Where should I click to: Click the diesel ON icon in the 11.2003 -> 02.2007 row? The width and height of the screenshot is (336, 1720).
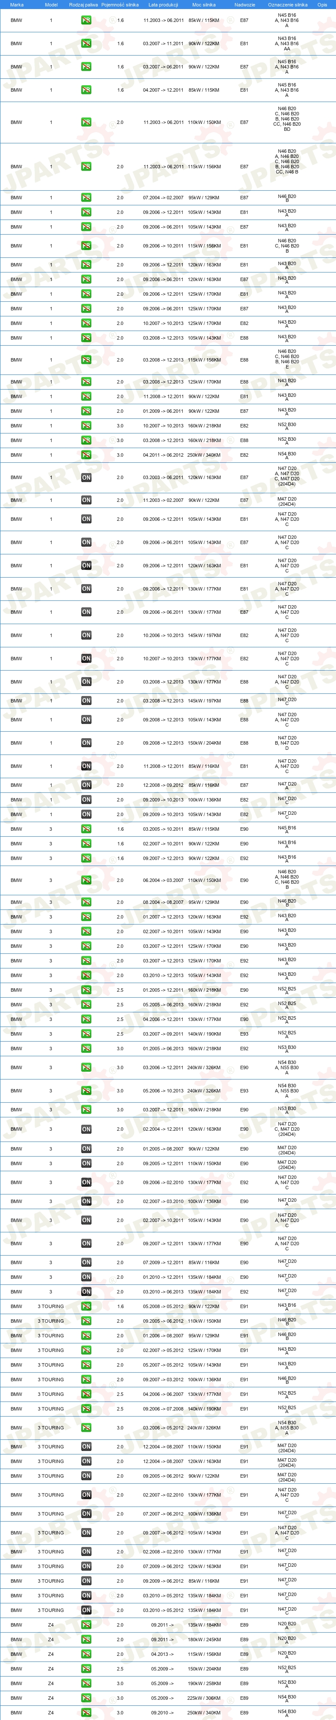pyautogui.click(x=86, y=500)
